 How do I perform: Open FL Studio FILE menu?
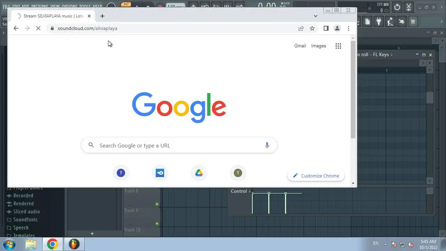click(x=7, y=7)
